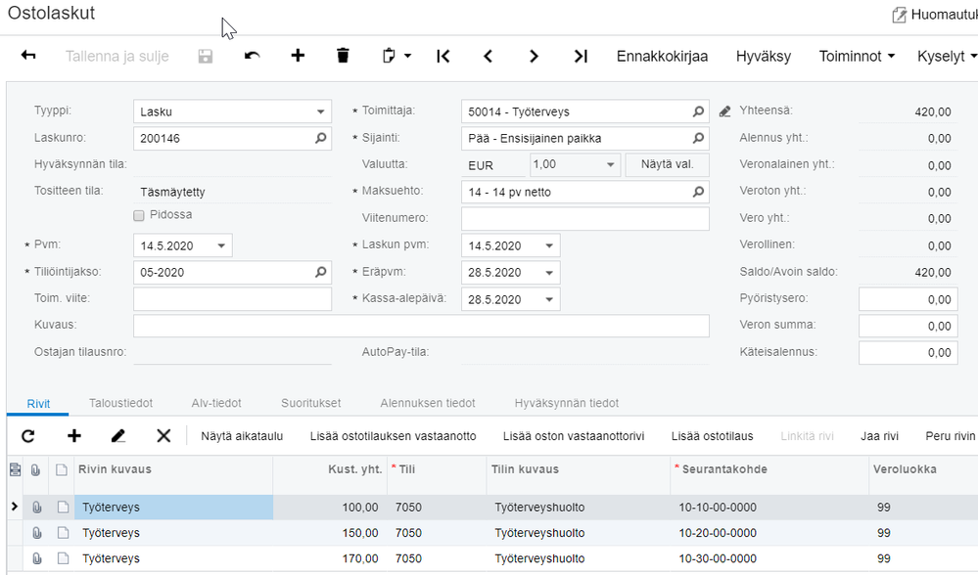Open Toimittaja search magnifier
Screen dimensions: 978x575
click(x=698, y=112)
